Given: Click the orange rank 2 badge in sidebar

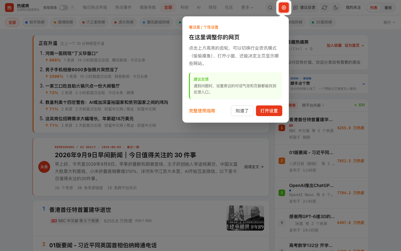Looking at the screenshot, I should [x=282, y=161].
